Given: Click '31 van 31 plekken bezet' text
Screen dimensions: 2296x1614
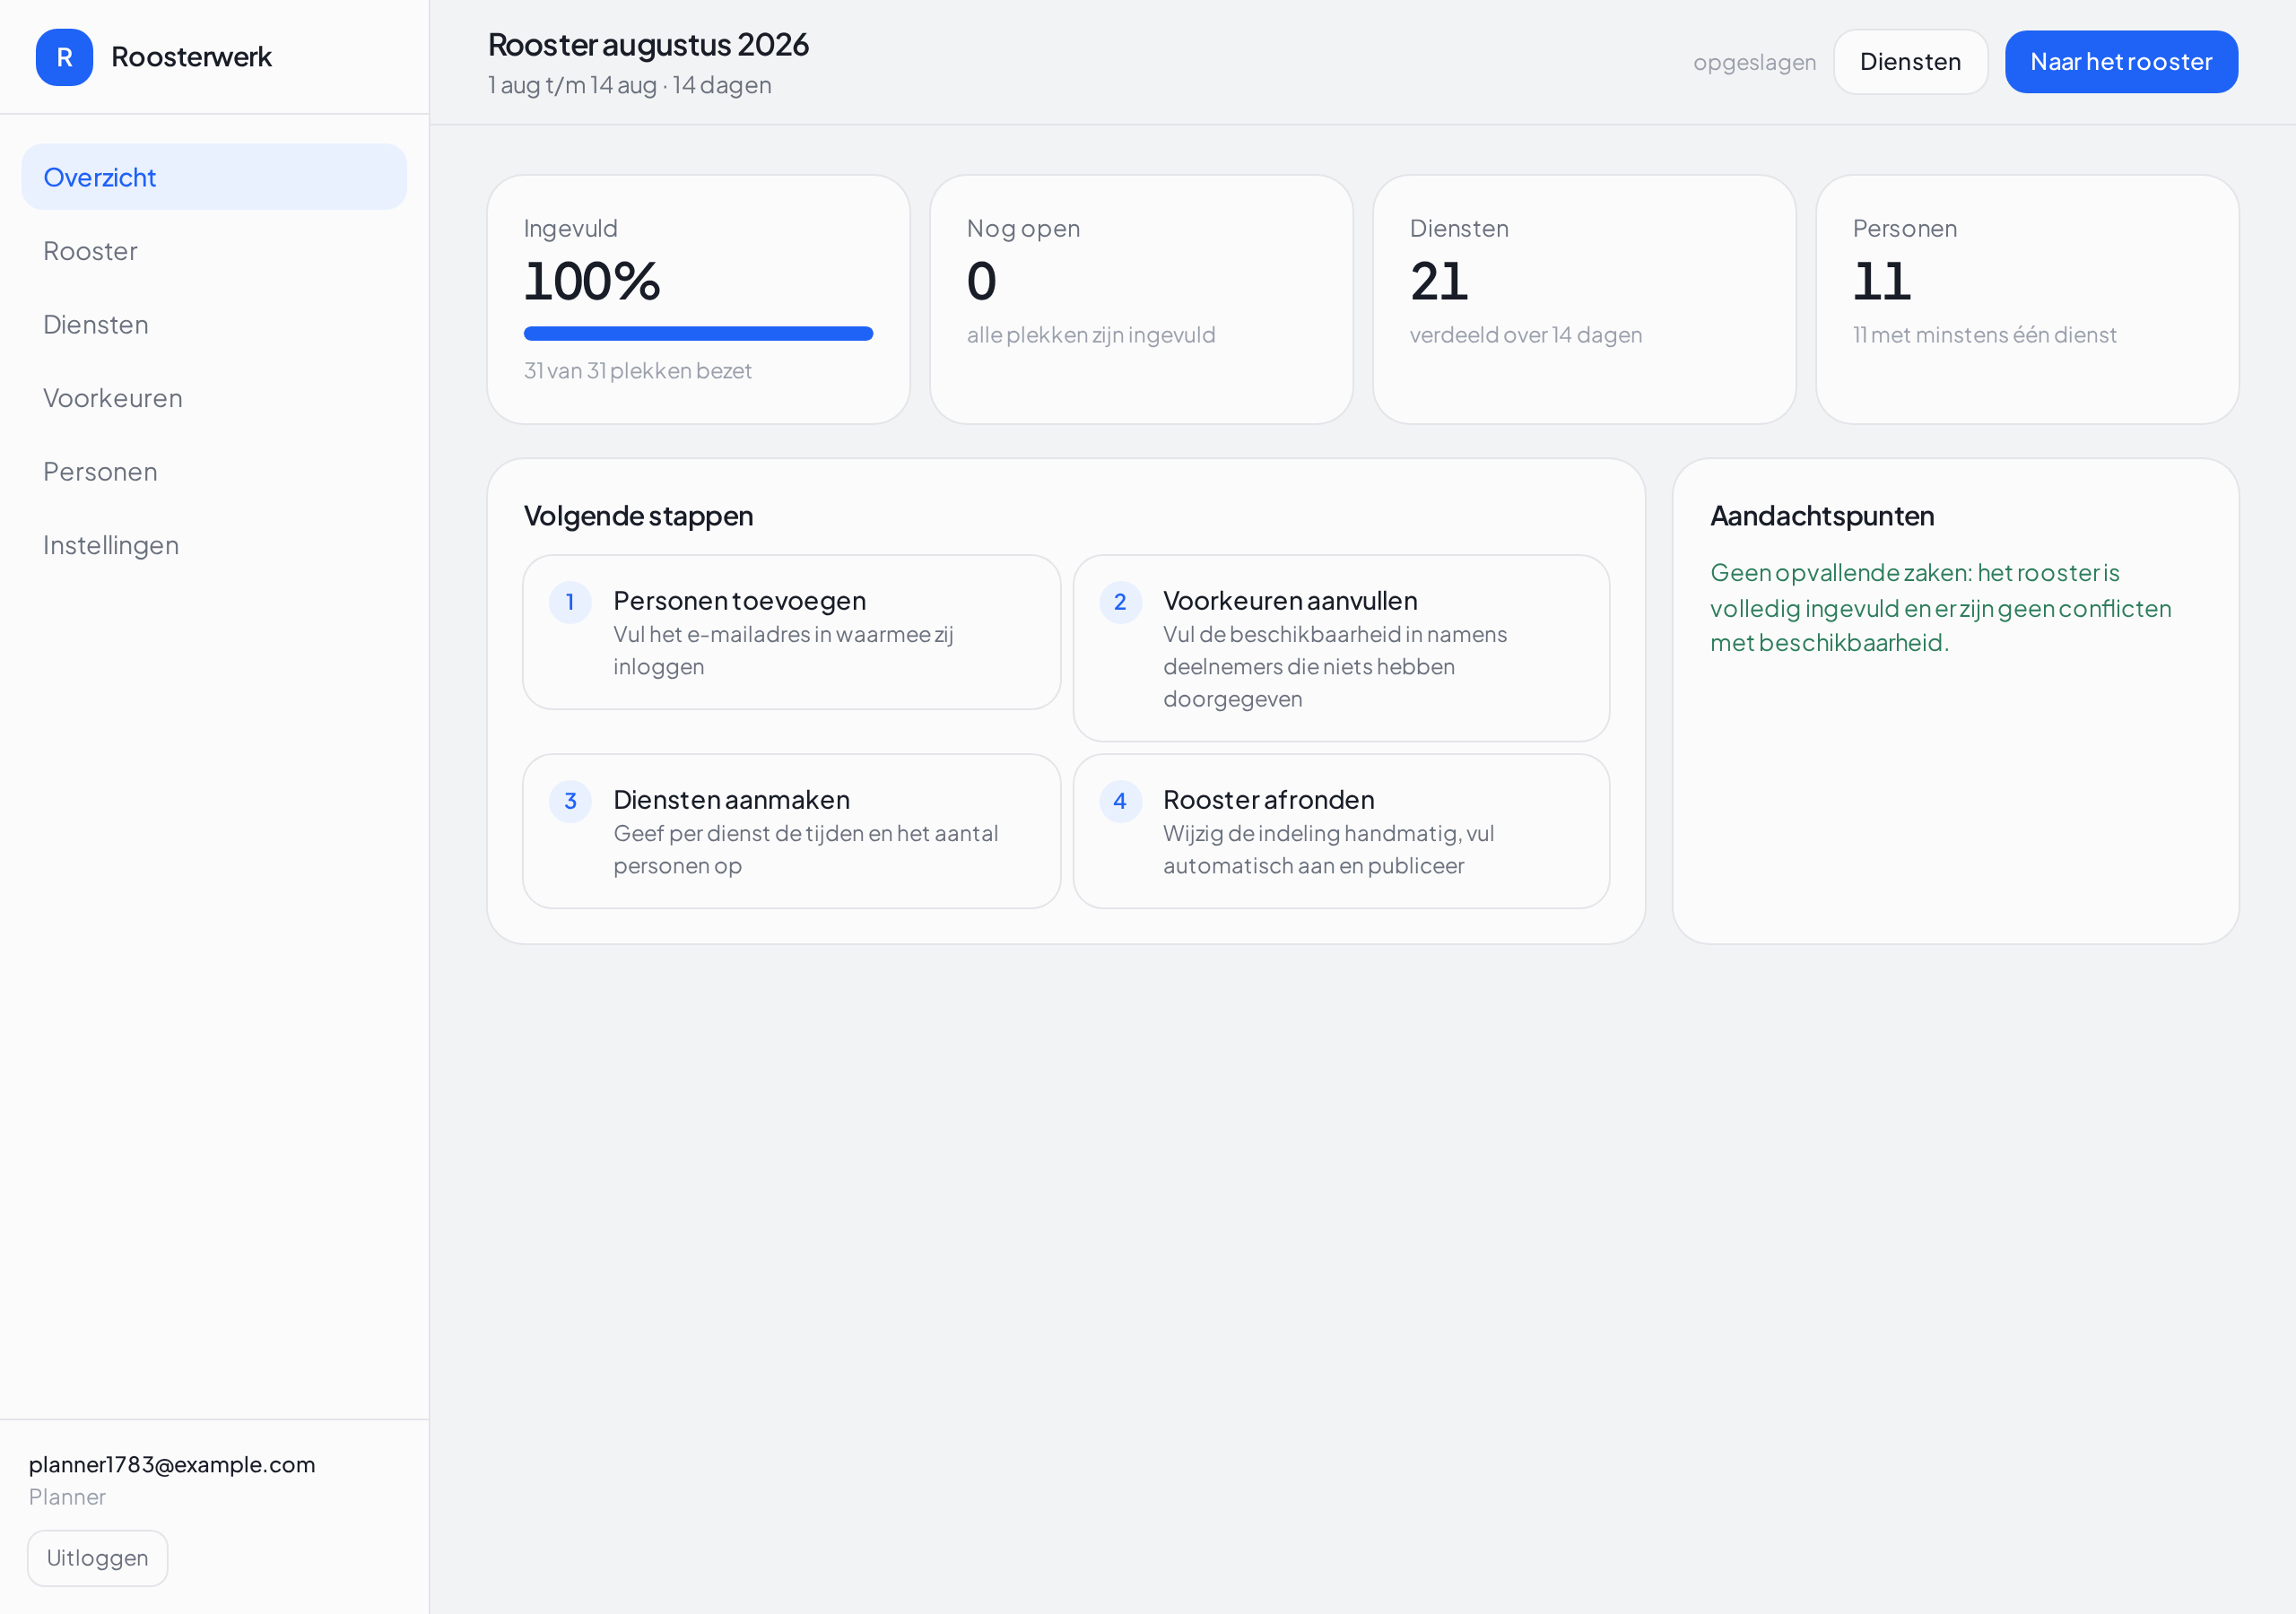Looking at the screenshot, I should [x=637, y=371].
